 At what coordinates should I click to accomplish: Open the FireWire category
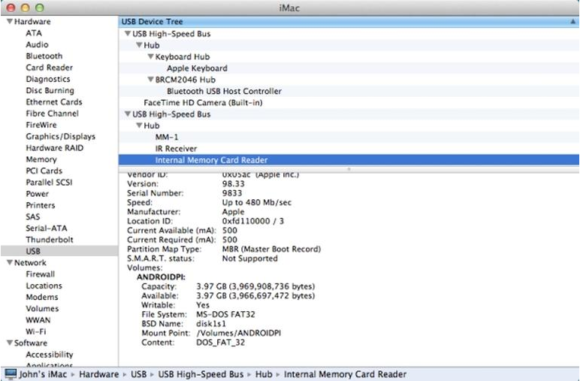41,125
